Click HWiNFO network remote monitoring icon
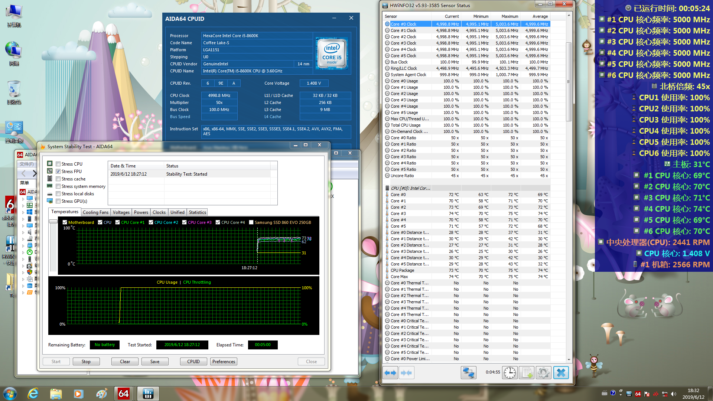The width and height of the screenshot is (713, 401). (x=468, y=372)
